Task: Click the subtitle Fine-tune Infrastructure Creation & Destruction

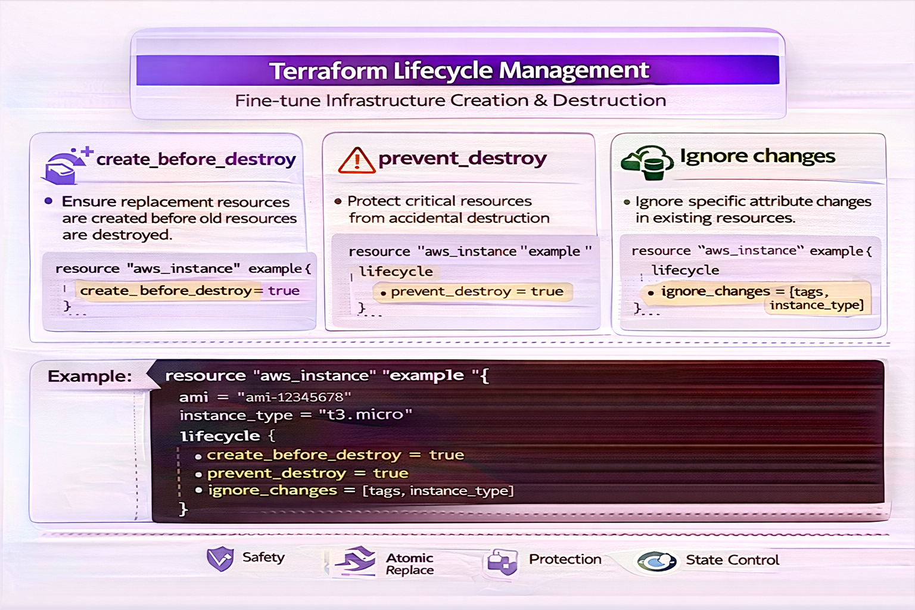Action: pyautogui.click(x=450, y=100)
